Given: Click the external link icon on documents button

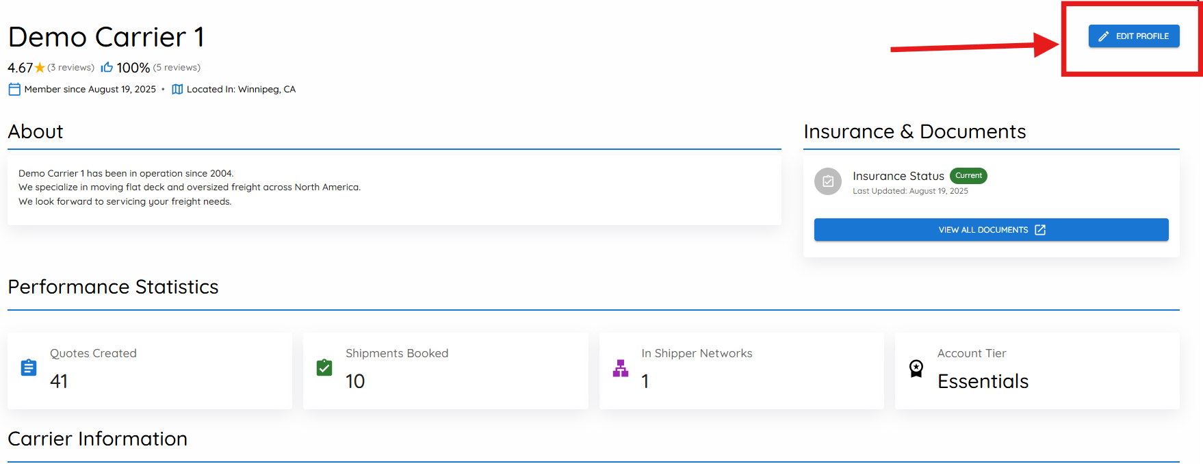Looking at the screenshot, I should point(1040,230).
